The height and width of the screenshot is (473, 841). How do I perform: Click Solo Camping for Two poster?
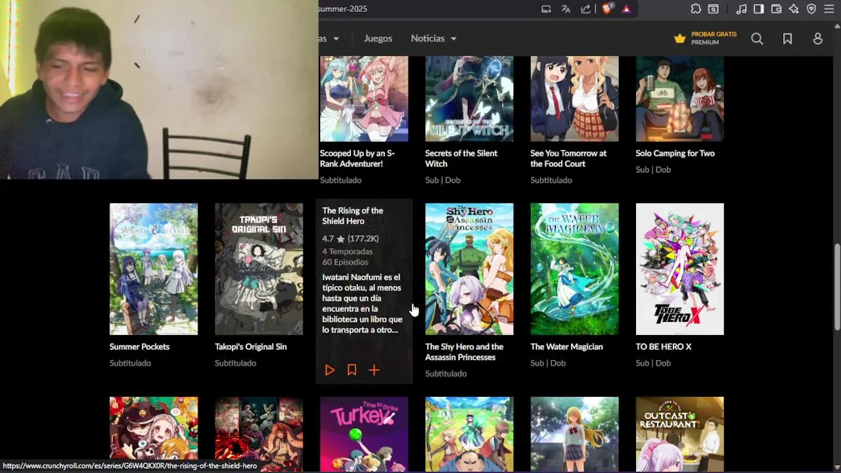pyautogui.click(x=679, y=99)
